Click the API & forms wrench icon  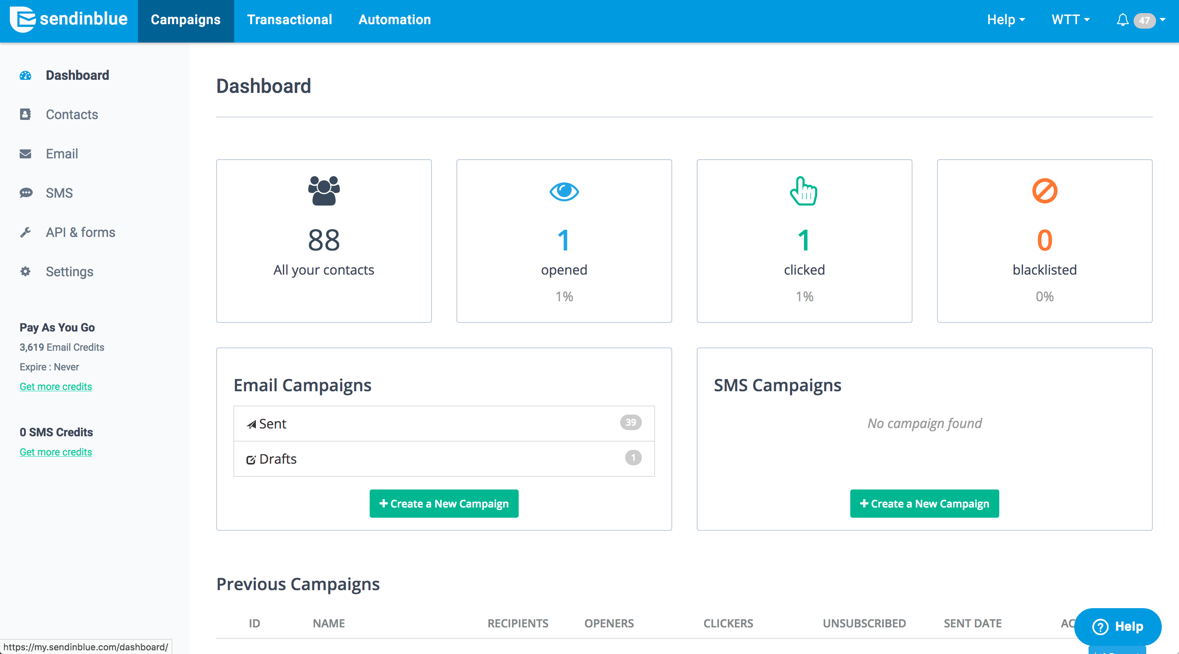pyautogui.click(x=26, y=232)
